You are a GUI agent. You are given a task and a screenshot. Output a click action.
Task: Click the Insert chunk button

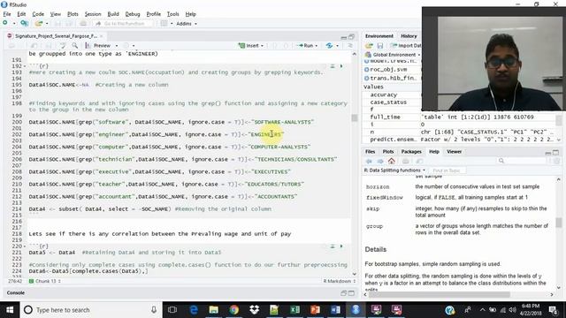pos(250,46)
